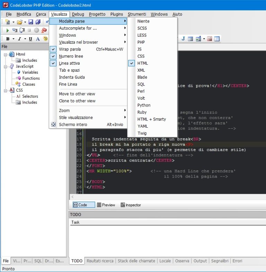Open the Inspector view
Viewport: 266px width, 272px height.
131,205
